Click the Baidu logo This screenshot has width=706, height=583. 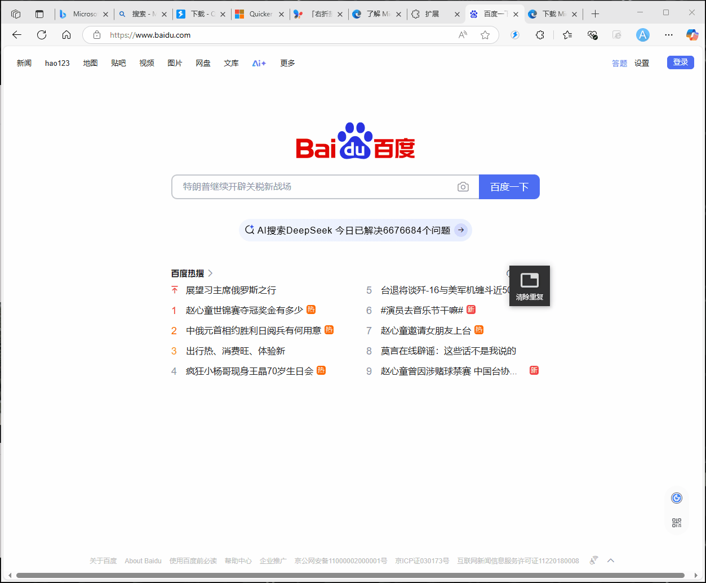356,141
